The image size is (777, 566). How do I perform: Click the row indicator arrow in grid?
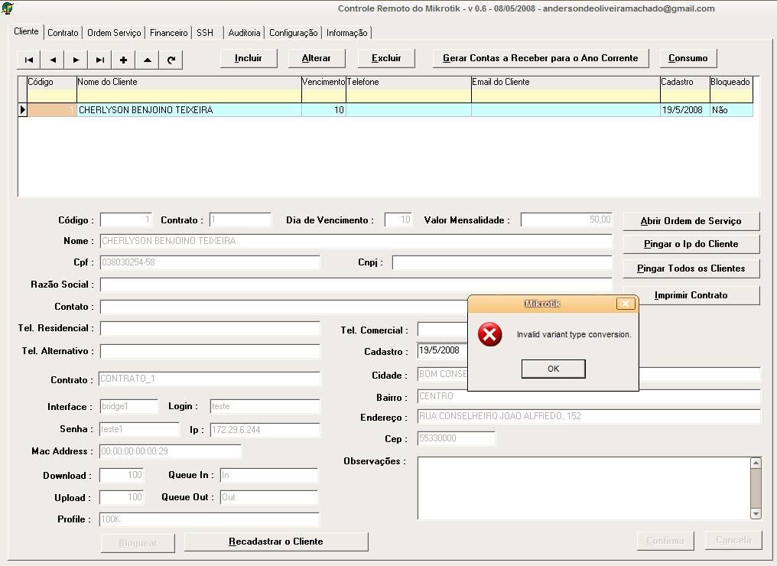coord(22,109)
